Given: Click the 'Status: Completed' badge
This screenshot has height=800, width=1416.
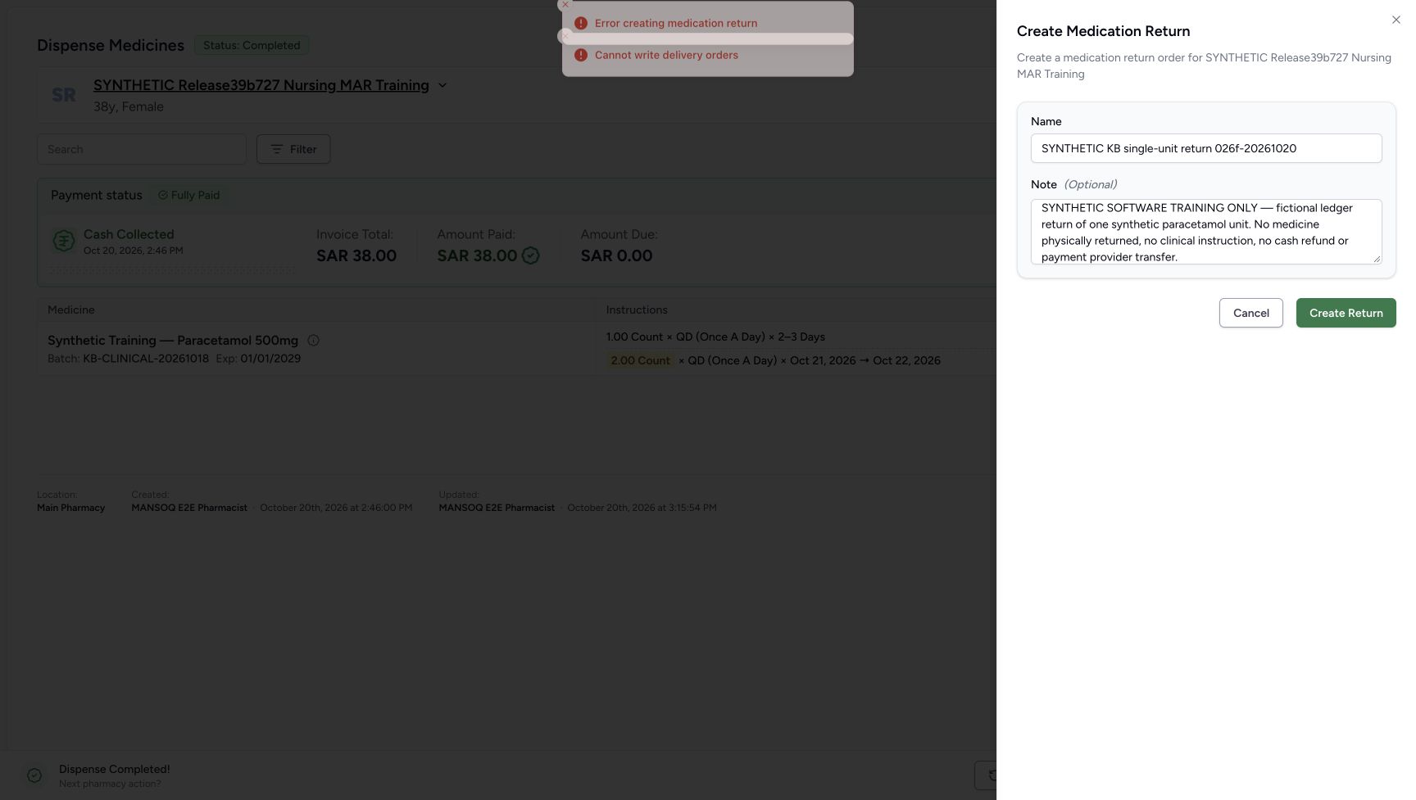Looking at the screenshot, I should [252, 45].
